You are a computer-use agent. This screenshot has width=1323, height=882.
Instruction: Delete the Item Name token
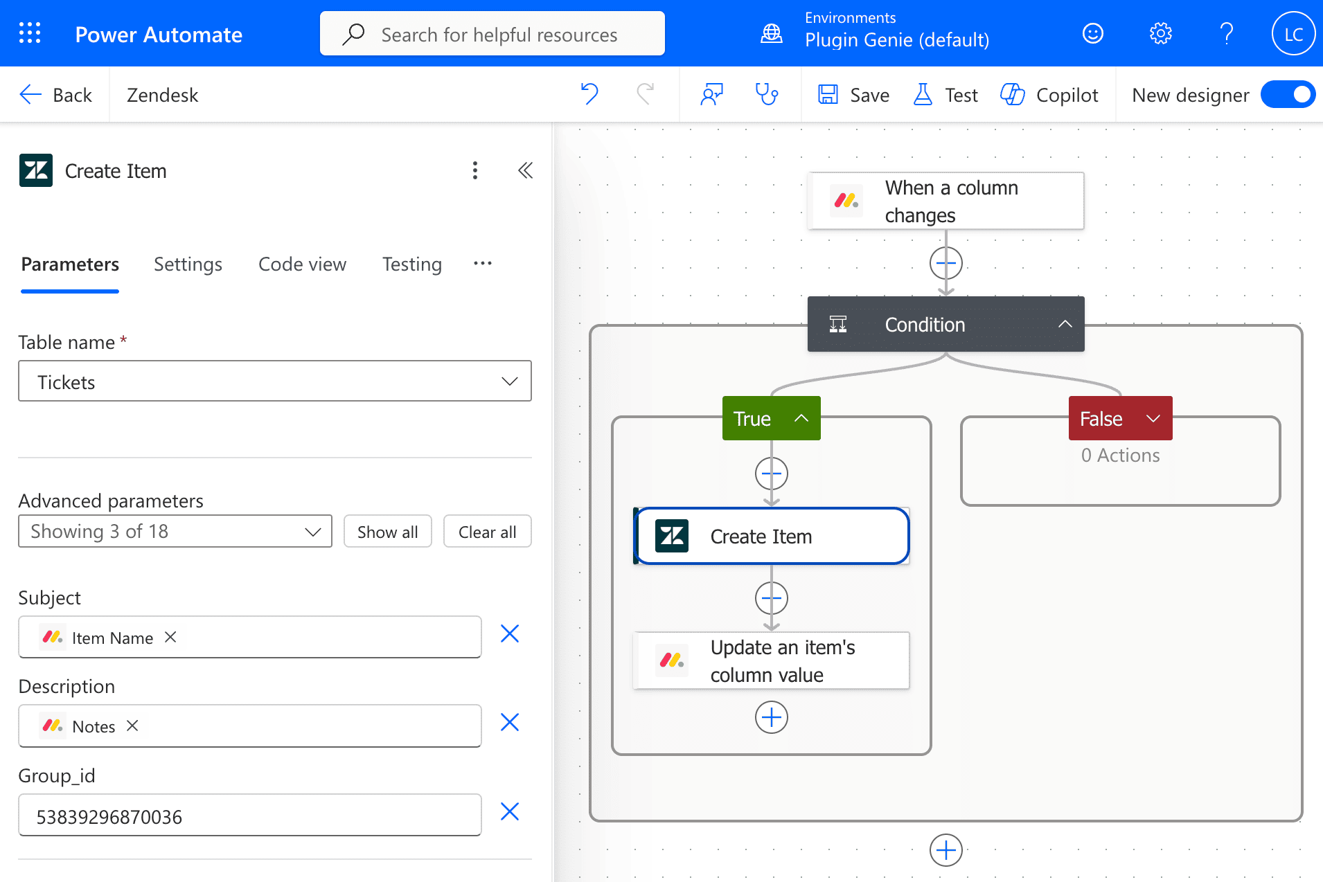point(170,637)
